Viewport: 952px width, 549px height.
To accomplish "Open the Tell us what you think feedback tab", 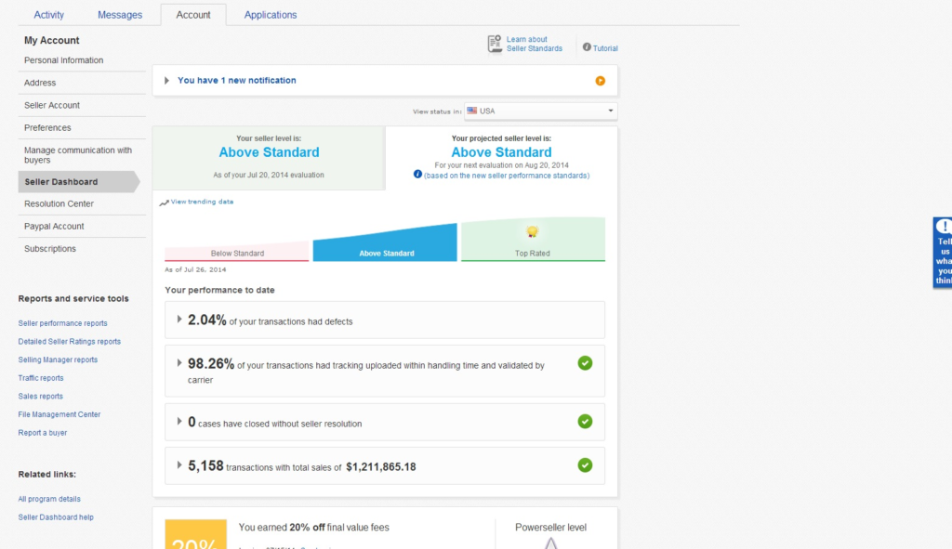I will (943, 253).
